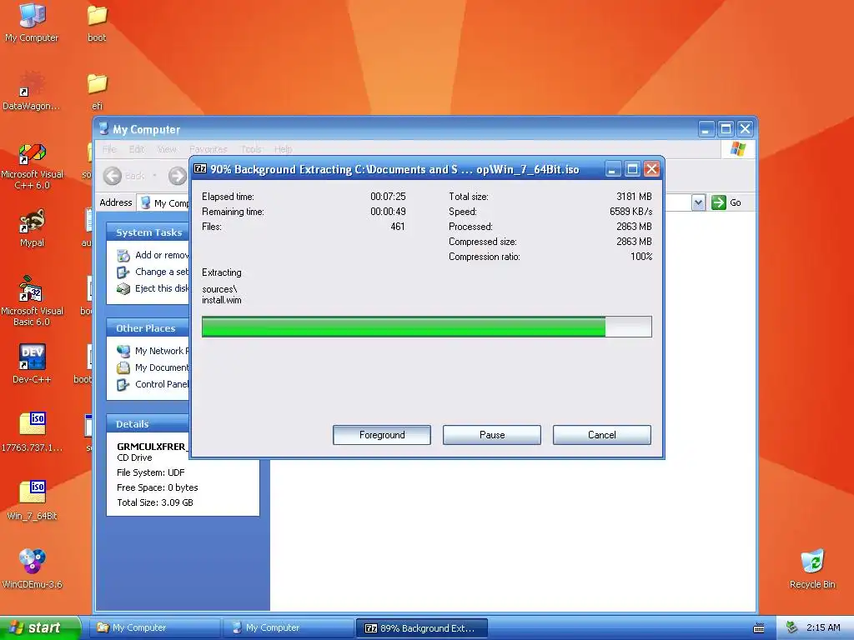Click the Go arrow button in address bar

[x=719, y=202]
